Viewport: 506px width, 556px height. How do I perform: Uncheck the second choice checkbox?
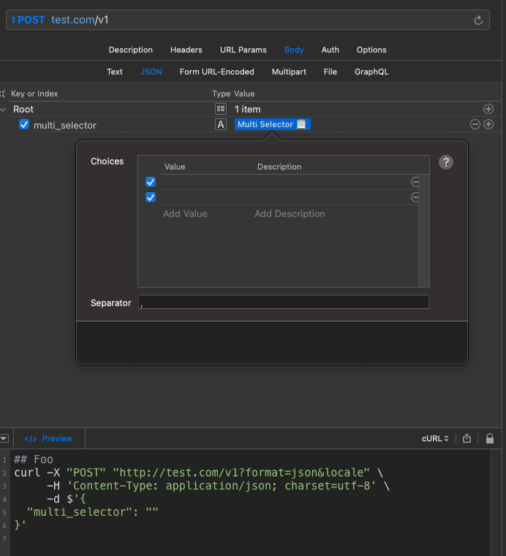tap(151, 197)
